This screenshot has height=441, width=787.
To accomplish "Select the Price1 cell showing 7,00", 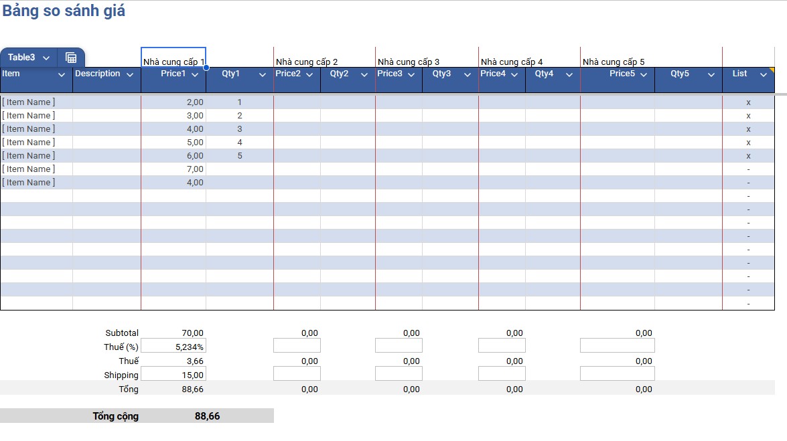I will point(173,169).
